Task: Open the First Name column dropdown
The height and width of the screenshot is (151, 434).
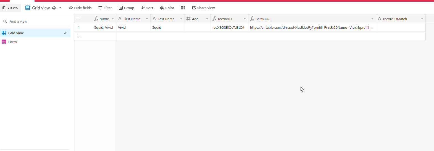Action: (147, 19)
